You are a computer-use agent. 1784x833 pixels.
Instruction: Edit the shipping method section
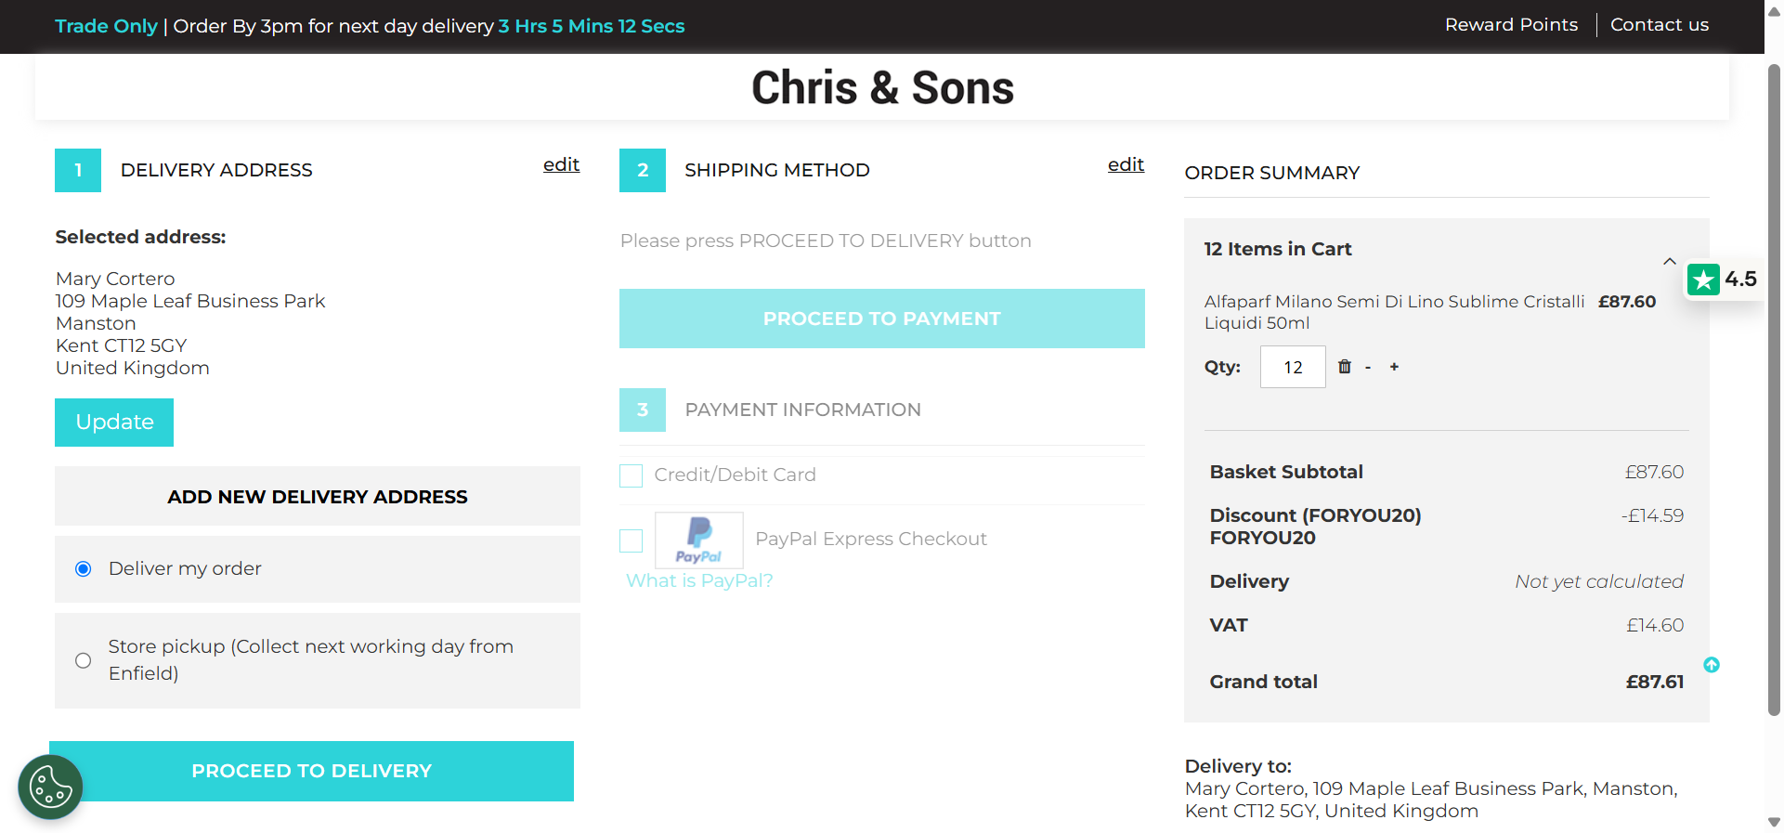[1126, 164]
